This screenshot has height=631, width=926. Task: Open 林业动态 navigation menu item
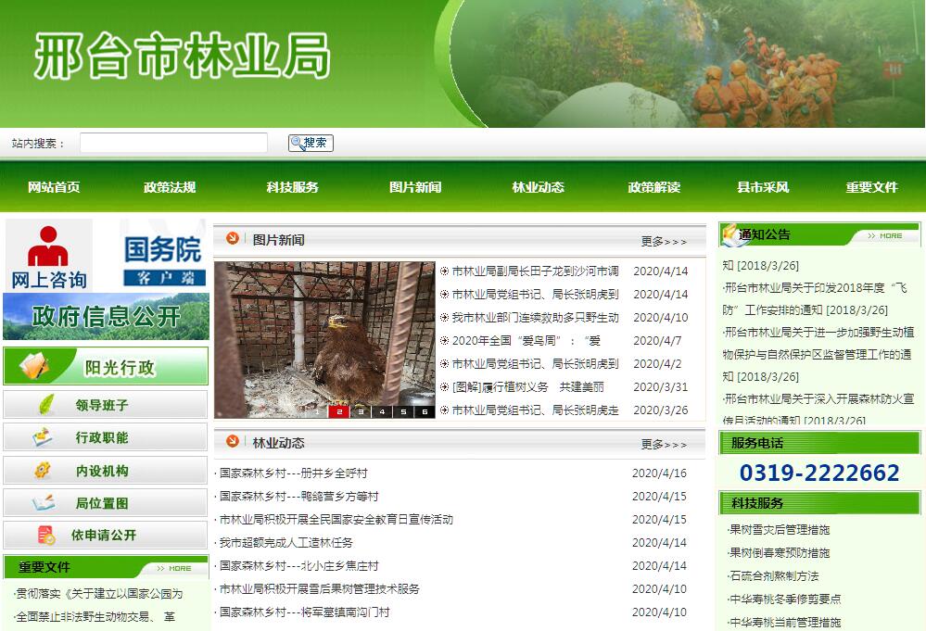point(538,187)
